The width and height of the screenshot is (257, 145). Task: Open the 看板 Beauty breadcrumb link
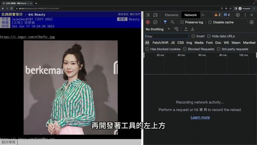click(x=37, y=14)
